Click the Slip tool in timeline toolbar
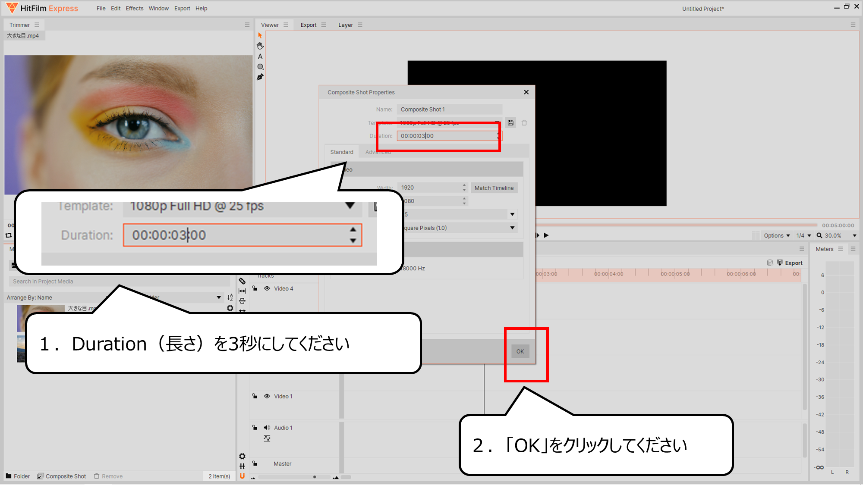Viewport: 863px width, 485px height. click(x=242, y=291)
